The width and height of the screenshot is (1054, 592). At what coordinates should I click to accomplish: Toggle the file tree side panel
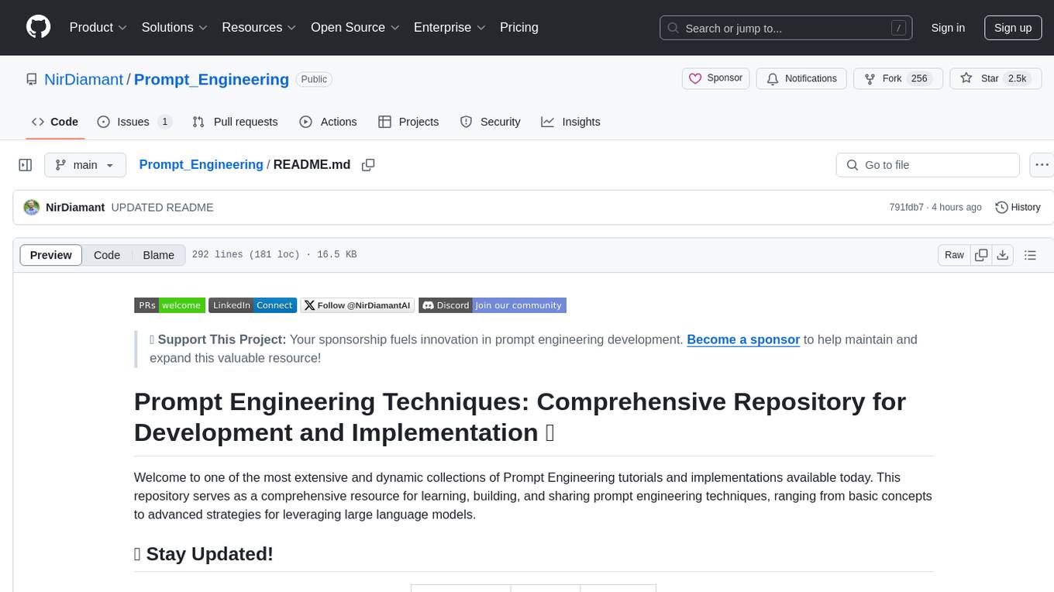(26, 165)
